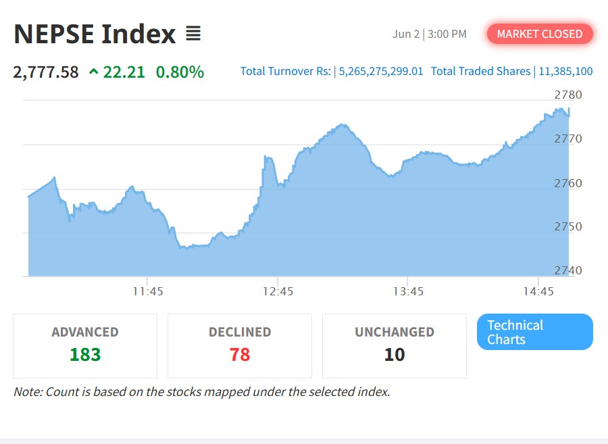Select the DECLINED 78 box

pyautogui.click(x=240, y=346)
